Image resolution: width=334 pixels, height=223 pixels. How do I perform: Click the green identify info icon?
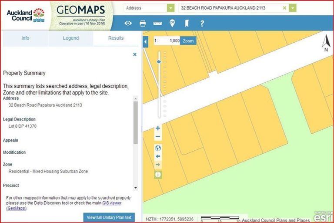point(158,174)
